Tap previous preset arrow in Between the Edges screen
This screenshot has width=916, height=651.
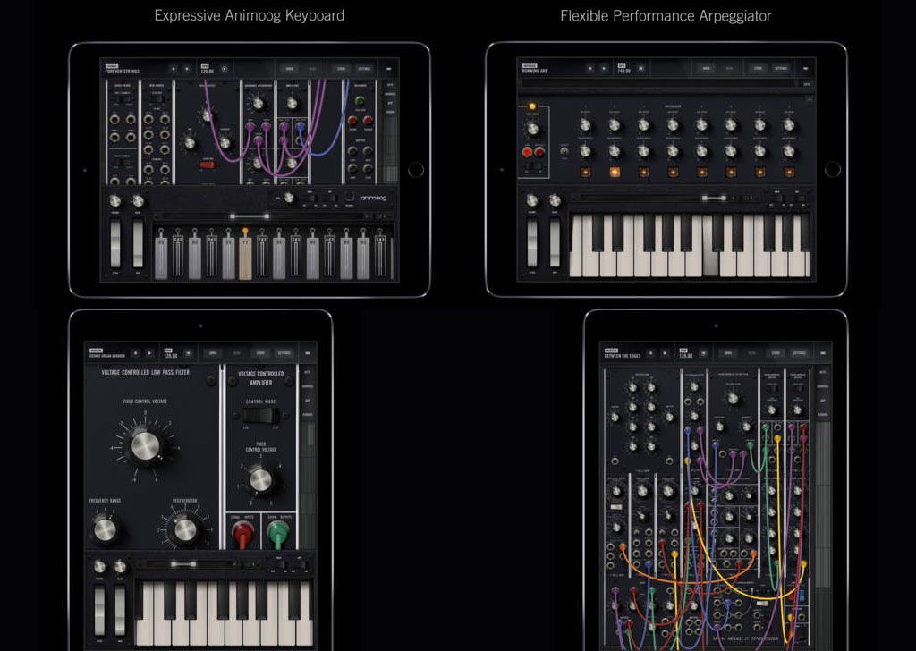point(651,353)
